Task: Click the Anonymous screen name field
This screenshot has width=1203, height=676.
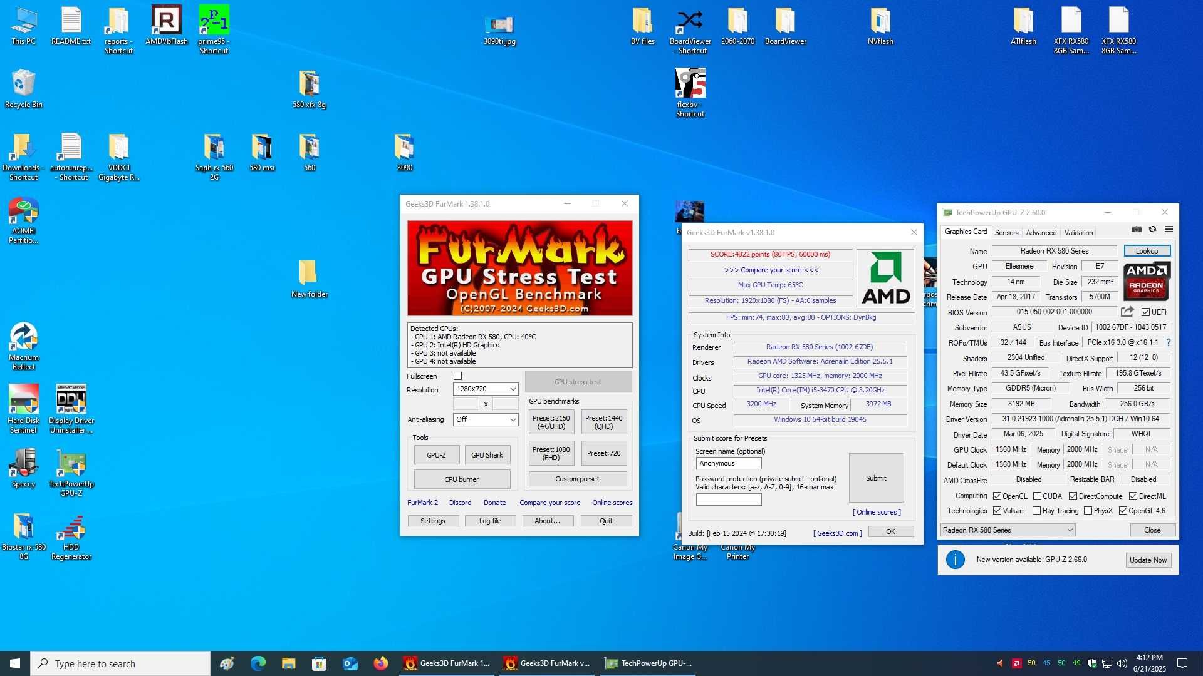Action: pyautogui.click(x=729, y=464)
